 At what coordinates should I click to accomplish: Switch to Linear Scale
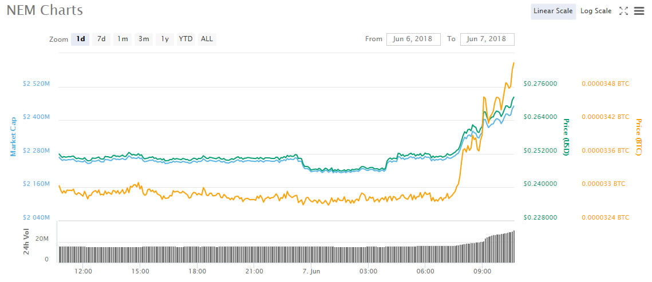[553, 11]
